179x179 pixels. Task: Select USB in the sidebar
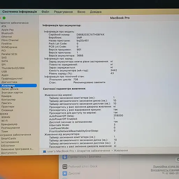point(4,72)
